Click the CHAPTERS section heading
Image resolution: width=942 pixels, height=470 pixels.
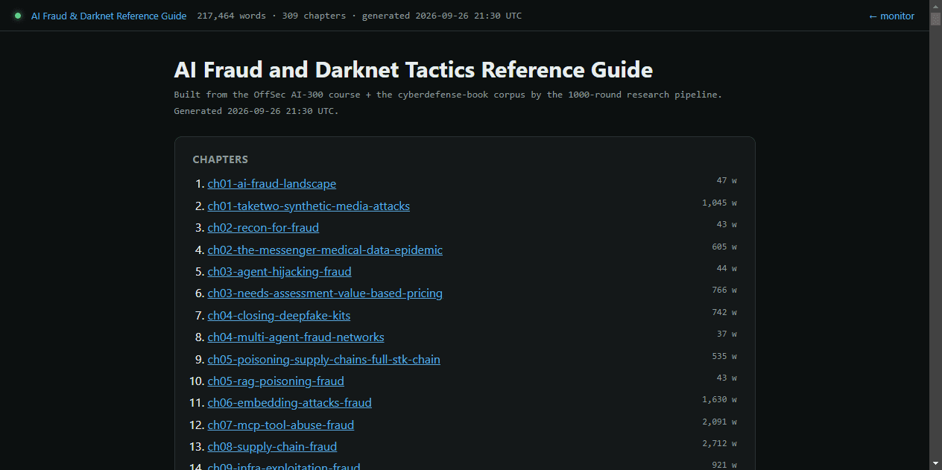220,159
